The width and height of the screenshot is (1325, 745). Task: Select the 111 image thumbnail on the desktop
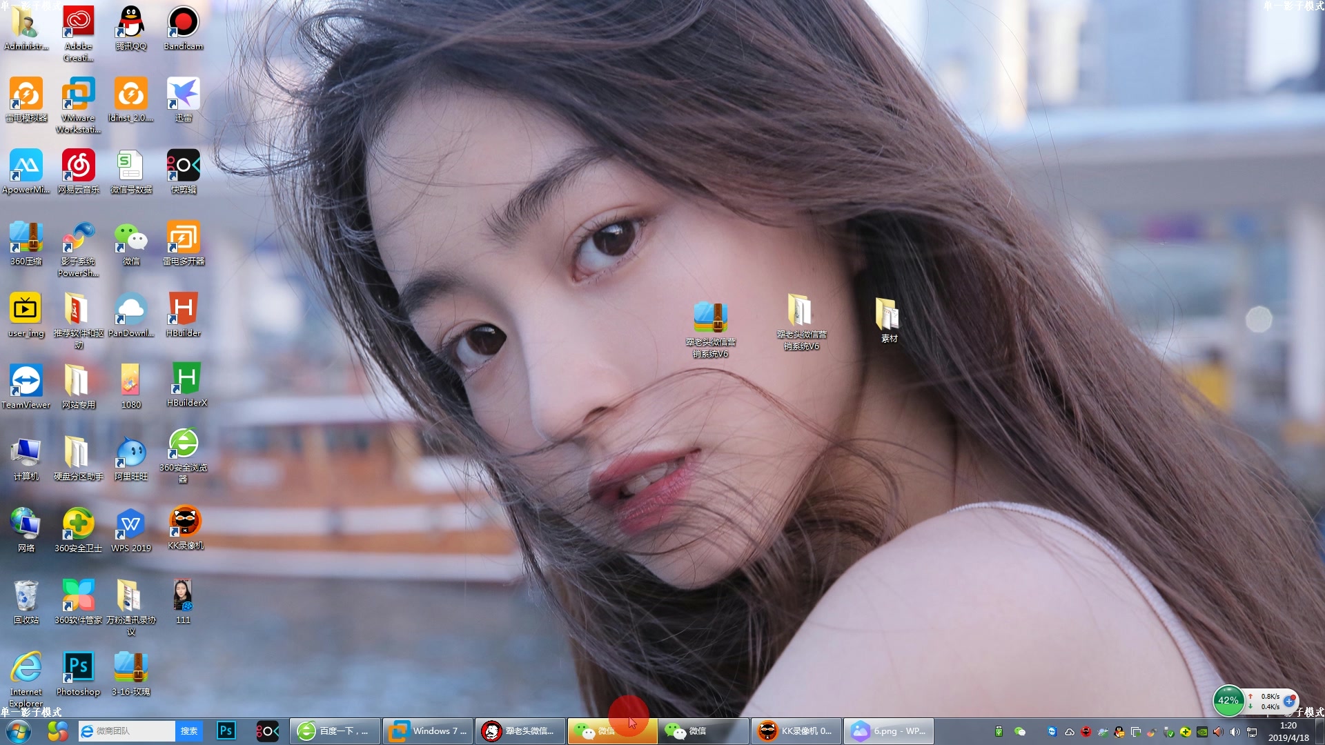coord(183,602)
